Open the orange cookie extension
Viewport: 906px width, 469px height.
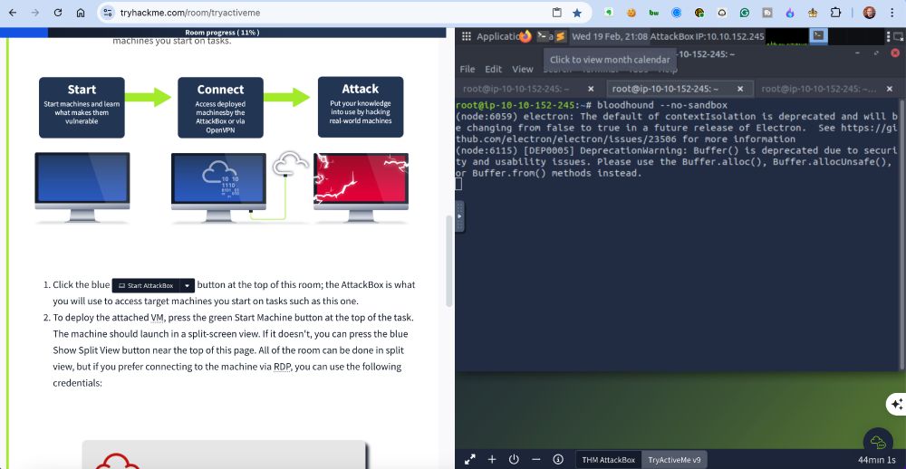coord(631,12)
